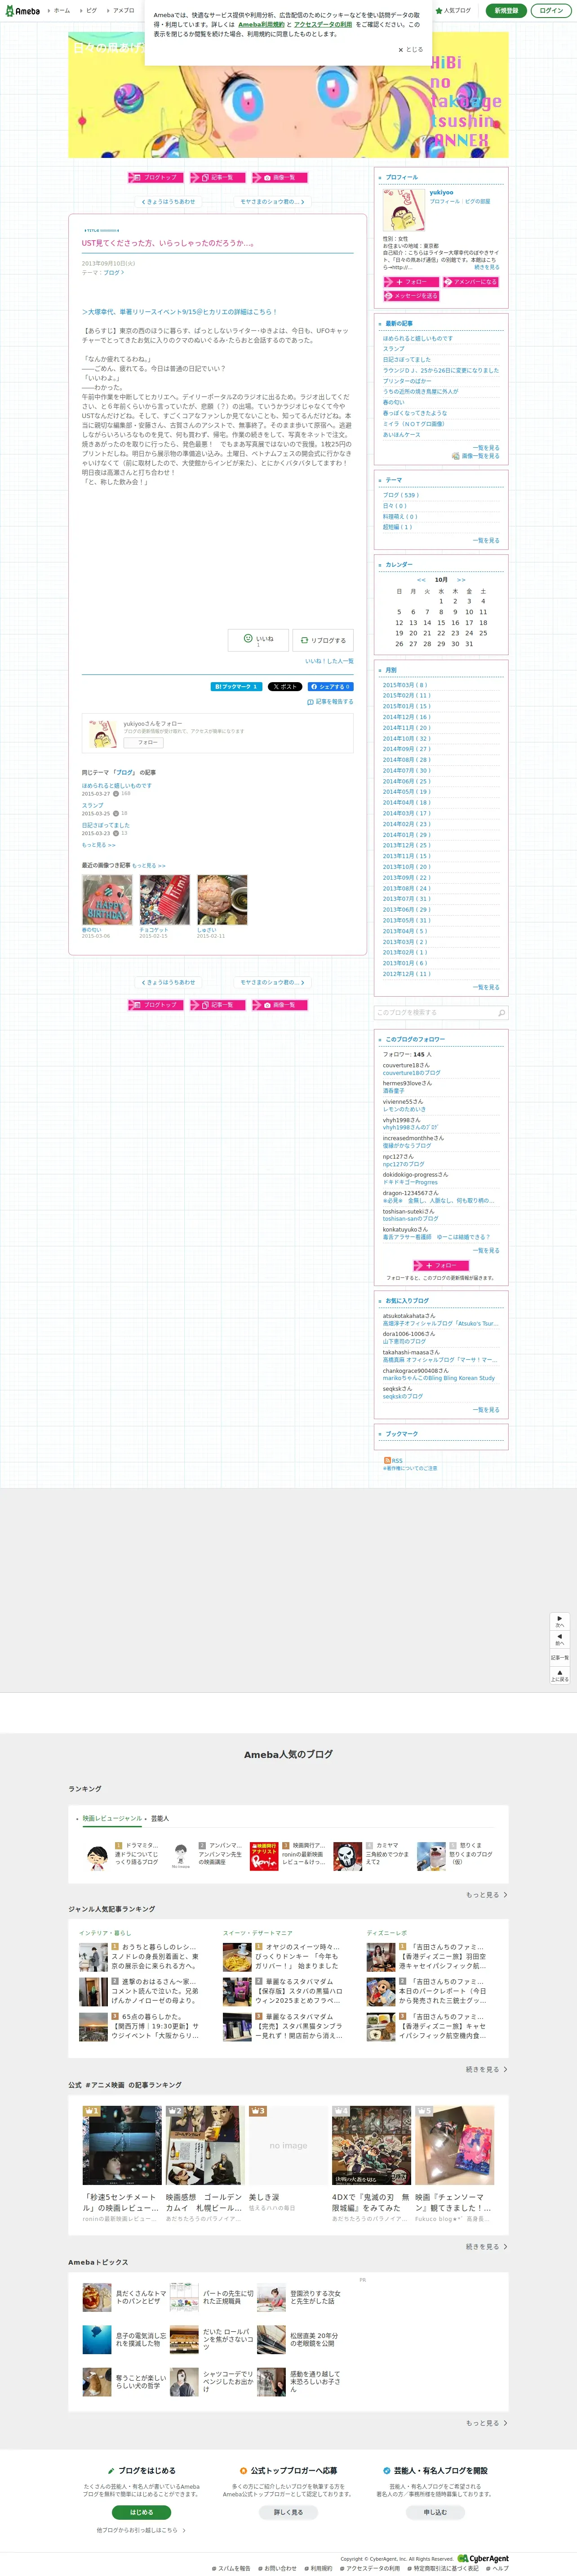Click the ログイン button in the header
The width and height of the screenshot is (577, 2576).
[x=551, y=10]
